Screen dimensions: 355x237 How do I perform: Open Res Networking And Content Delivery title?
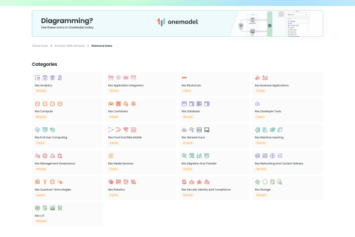click(x=279, y=164)
